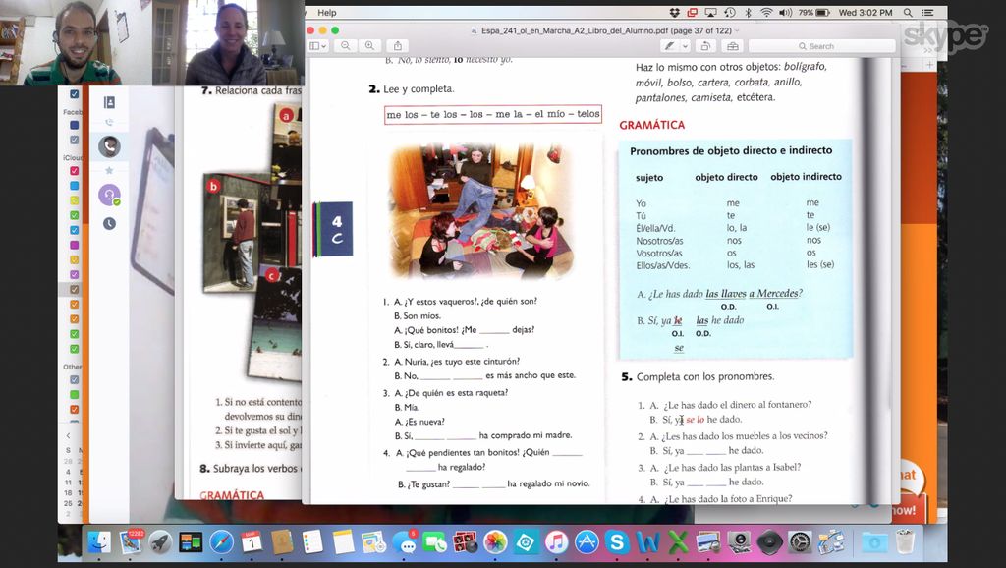Select the Contacts icon in the Skype sidebar
The height and width of the screenshot is (568, 1006).
(x=110, y=101)
